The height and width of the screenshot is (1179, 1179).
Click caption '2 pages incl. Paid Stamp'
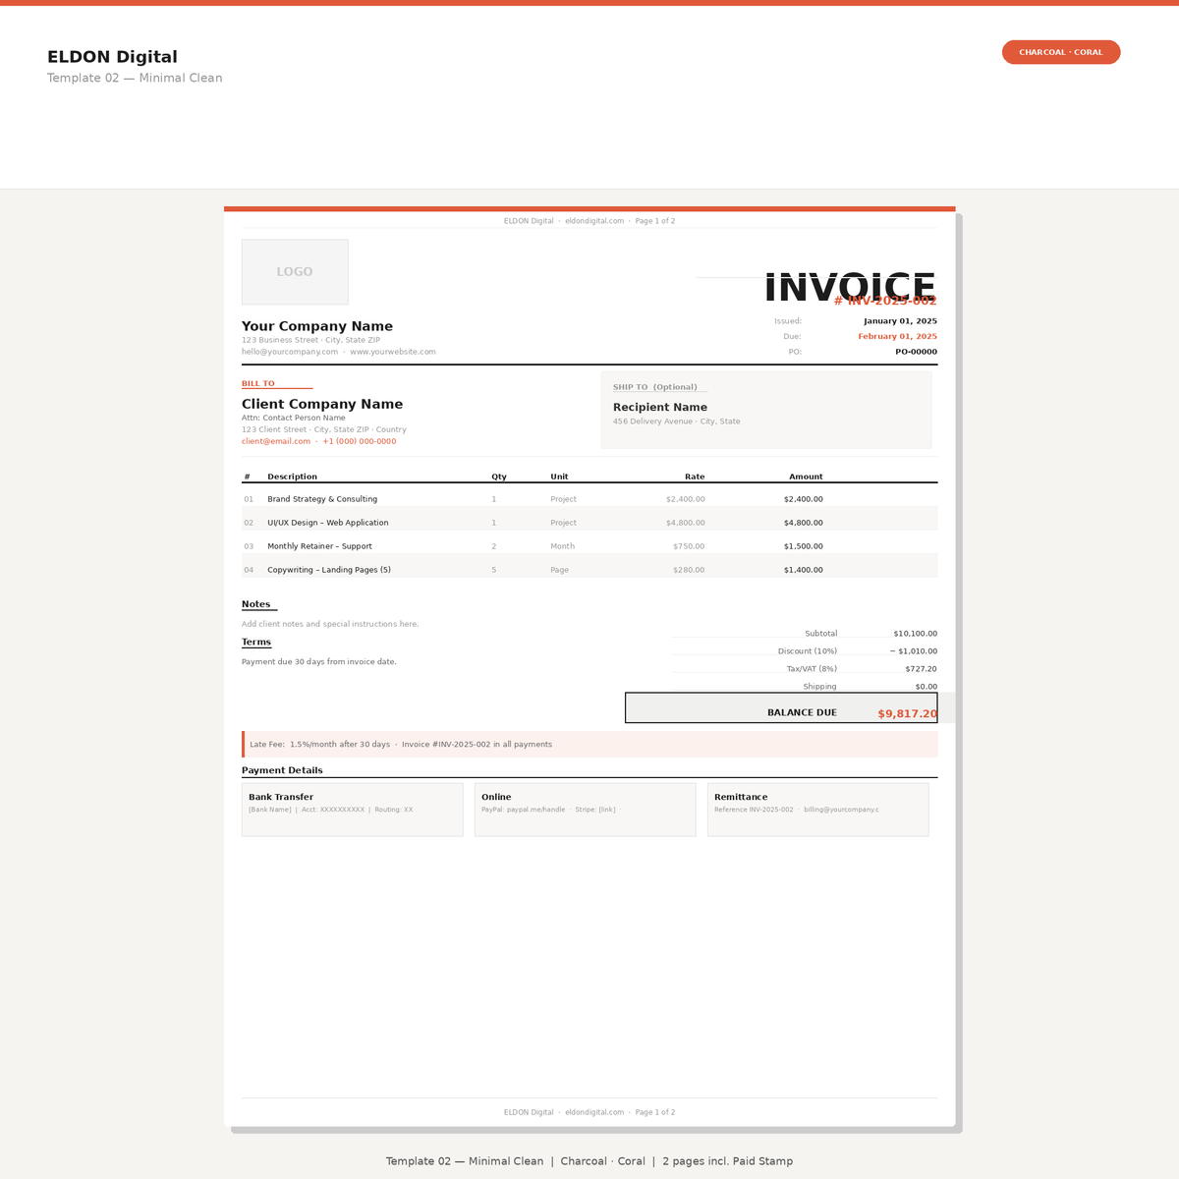pyautogui.click(x=728, y=1161)
